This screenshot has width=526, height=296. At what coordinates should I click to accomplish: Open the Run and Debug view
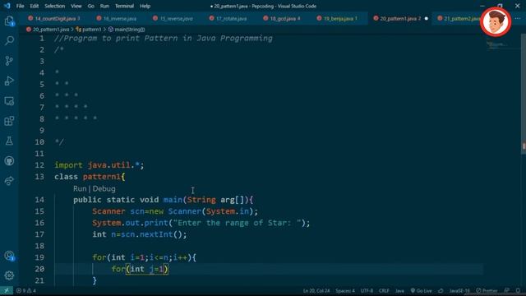[x=9, y=81]
